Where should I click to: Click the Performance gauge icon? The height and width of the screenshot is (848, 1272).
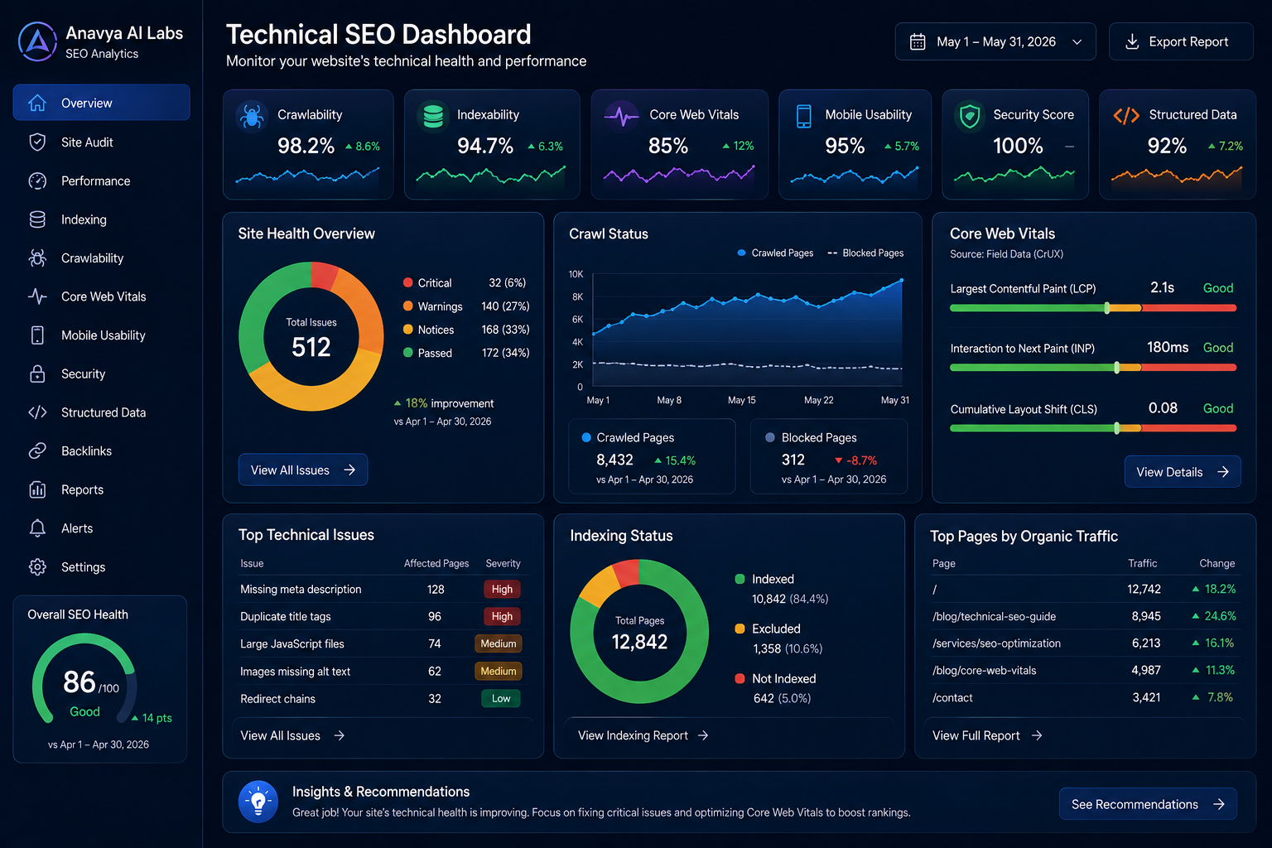click(37, 181)
